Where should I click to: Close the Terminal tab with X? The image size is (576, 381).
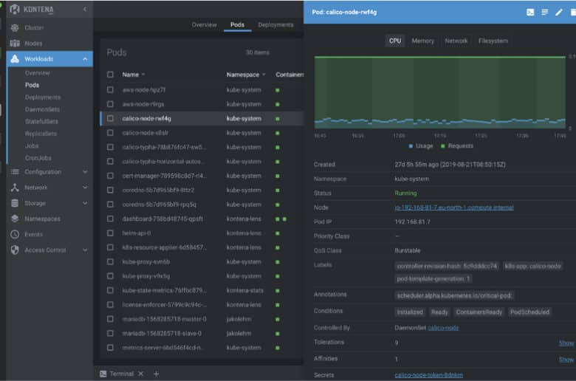point(141,374)
